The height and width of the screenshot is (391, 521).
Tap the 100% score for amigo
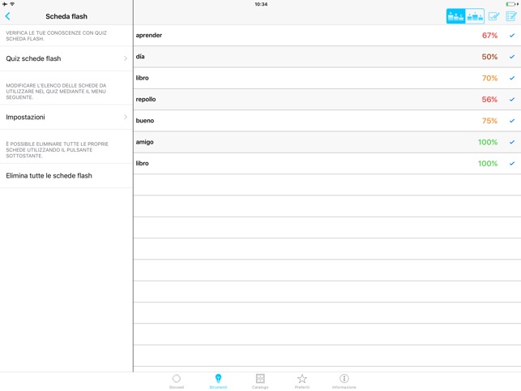point(488,142)
